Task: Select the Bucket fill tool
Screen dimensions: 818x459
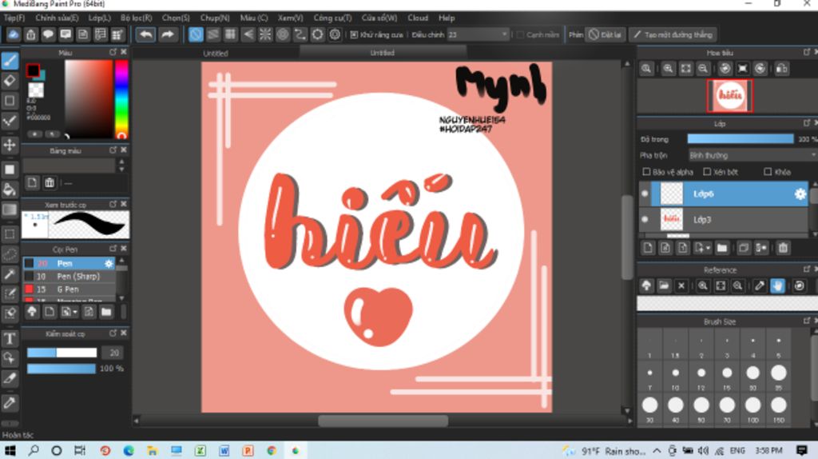Action: [x=10, y=189]
